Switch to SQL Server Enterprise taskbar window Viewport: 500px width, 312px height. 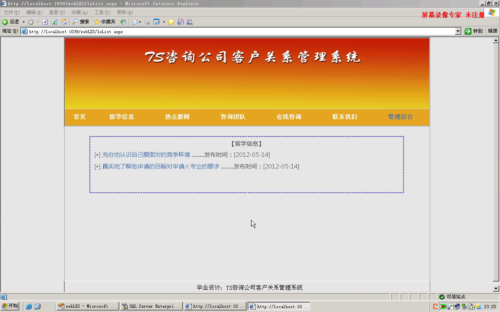(x=152, y=307)
